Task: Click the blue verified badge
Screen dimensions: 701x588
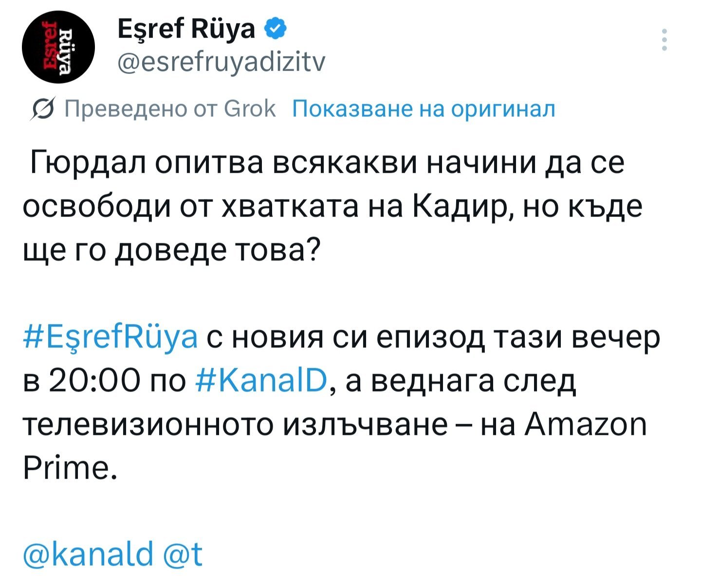Action: pos(276,30)
